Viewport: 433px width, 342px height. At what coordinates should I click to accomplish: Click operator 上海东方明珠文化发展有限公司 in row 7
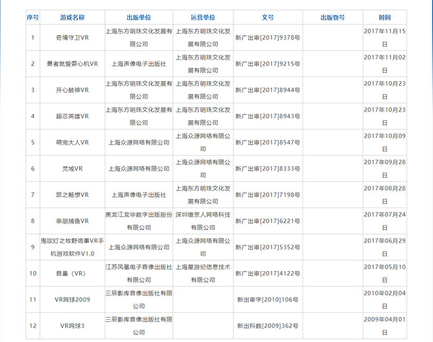(x=203, y=195)
